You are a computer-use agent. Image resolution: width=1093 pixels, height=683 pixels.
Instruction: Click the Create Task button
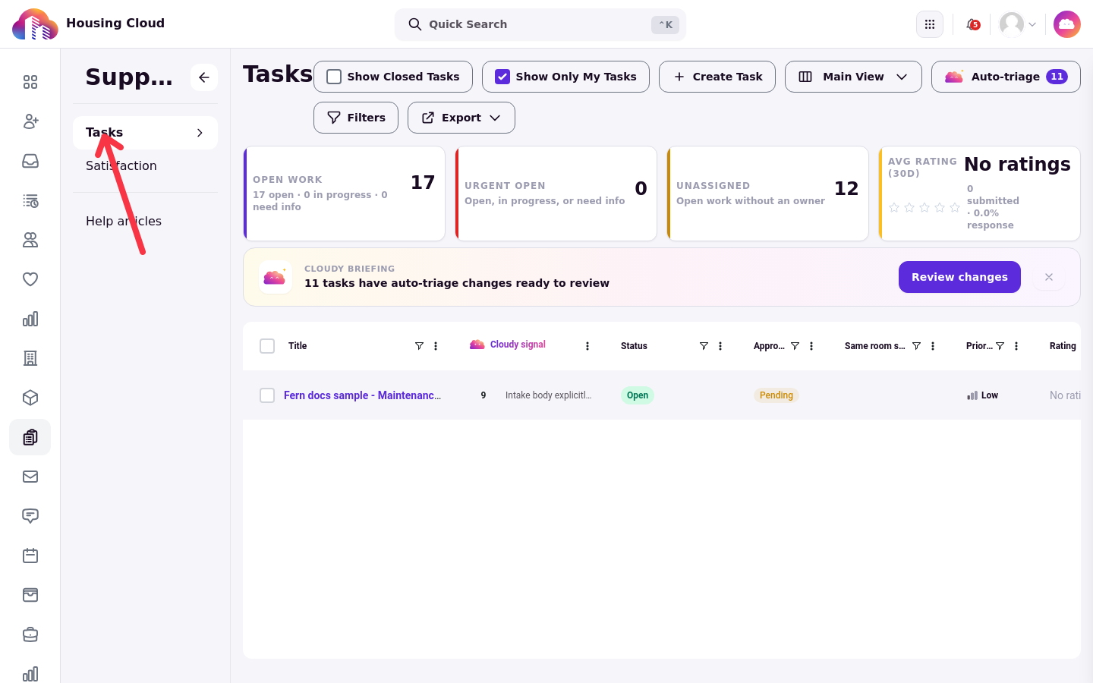717,77
